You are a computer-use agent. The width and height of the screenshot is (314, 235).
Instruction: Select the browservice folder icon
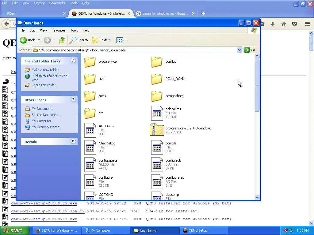pos(90,62)
